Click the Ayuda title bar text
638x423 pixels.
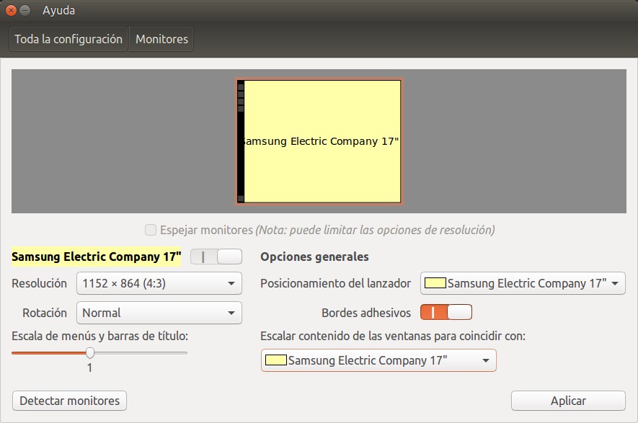[x=58, y=11]
